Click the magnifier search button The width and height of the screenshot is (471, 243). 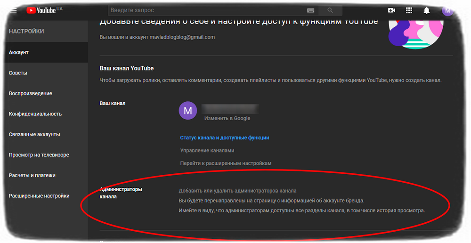(x=330, y=10)
